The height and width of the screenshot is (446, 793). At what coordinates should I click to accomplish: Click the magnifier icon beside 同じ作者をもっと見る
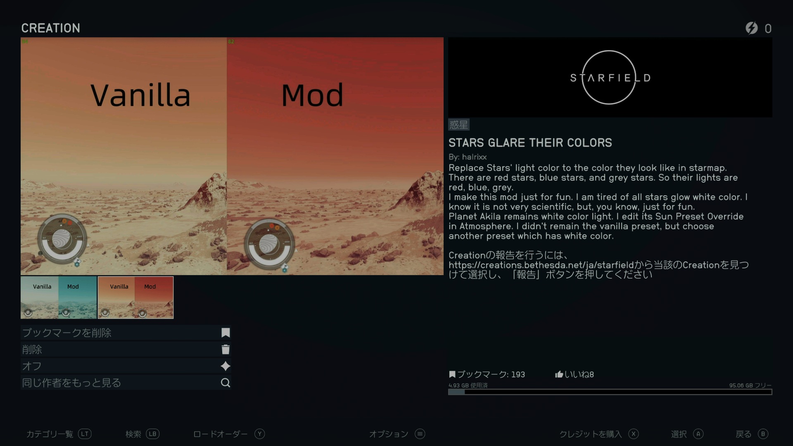[226, 383]
